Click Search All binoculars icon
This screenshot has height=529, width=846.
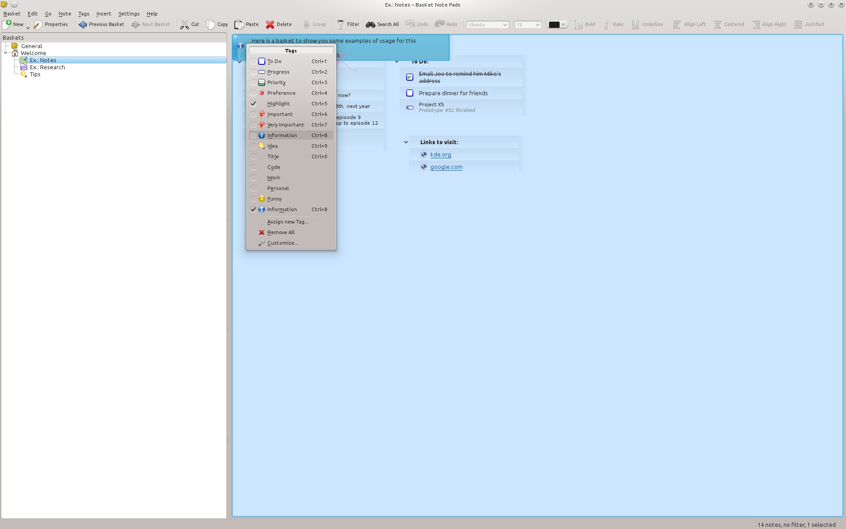click(x=371, y=24)
